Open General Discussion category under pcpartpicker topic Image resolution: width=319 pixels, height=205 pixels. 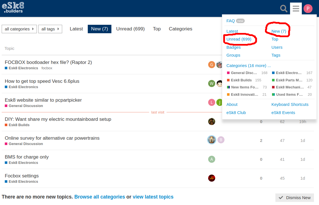(24, 106)
